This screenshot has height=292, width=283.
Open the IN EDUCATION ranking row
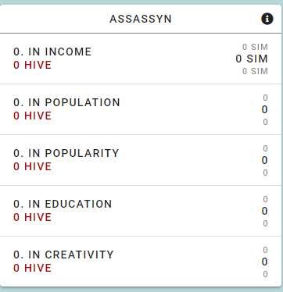[141, 211]
